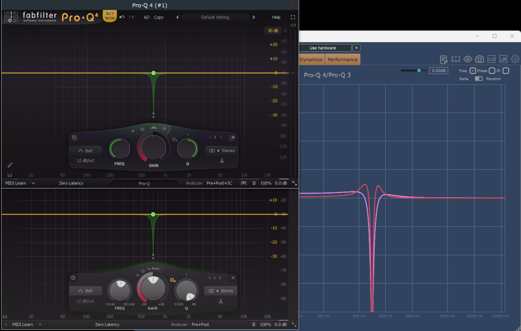Open Zero Latency mode menu in Pro-Q 4
Screen dimensions: 521x331
point(71,183)
